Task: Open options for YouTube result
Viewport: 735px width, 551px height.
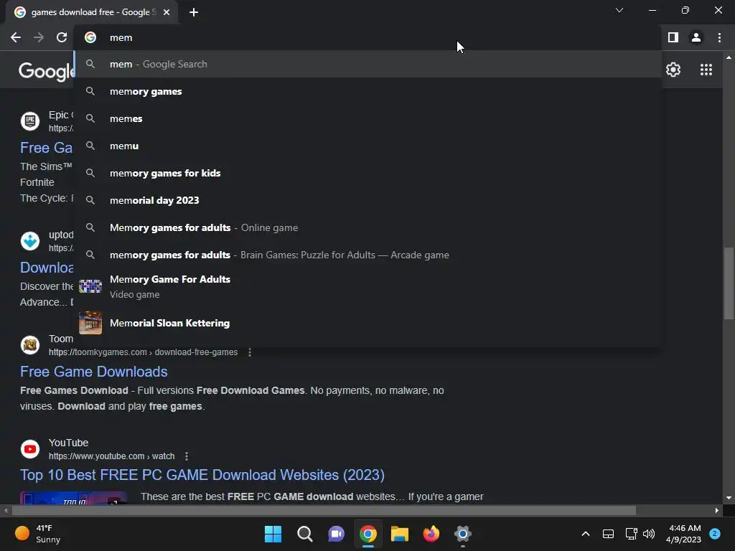Action: [x=187, y=456]
